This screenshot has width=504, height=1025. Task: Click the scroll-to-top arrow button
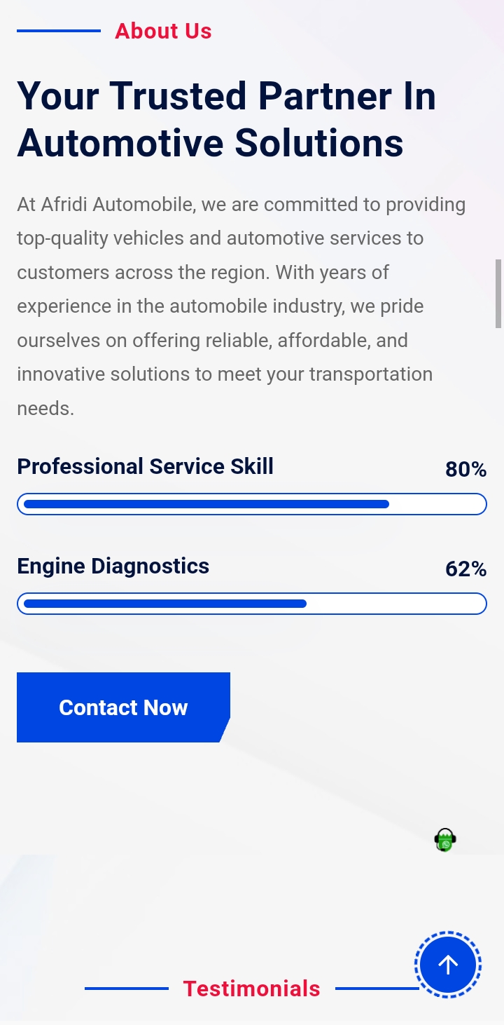[448, 965]
